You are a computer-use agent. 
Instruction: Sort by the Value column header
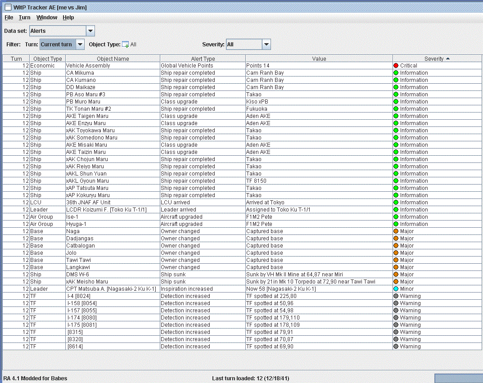[319, 59]
